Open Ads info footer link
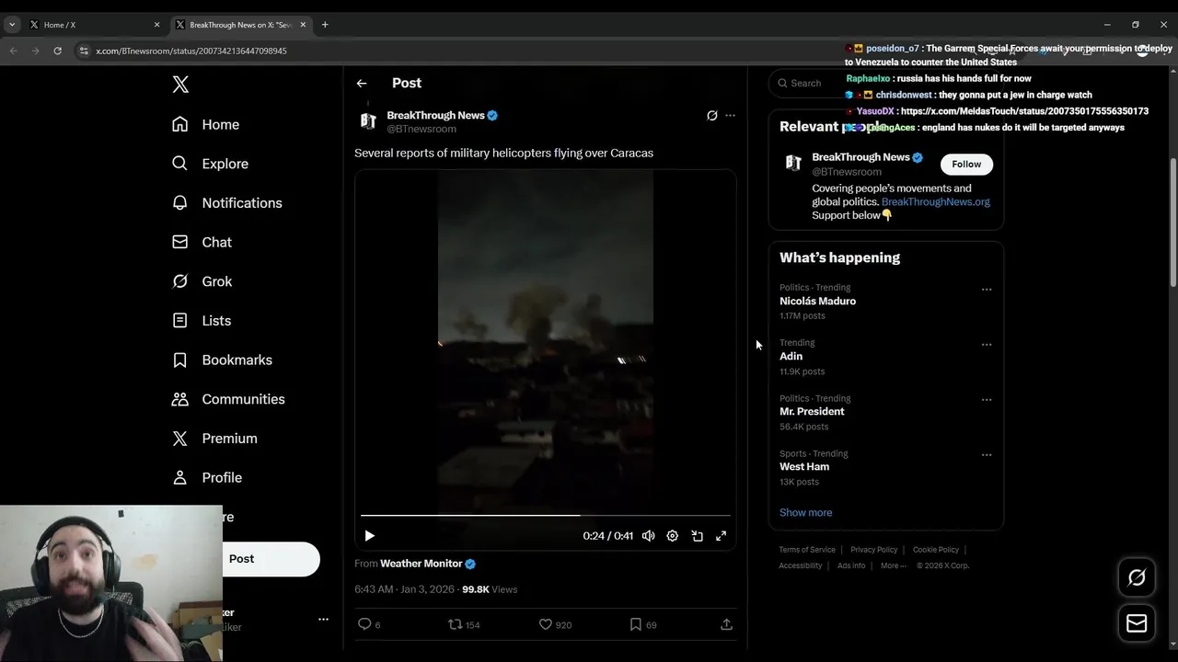The image size is (1178, 662). [851, 565]
